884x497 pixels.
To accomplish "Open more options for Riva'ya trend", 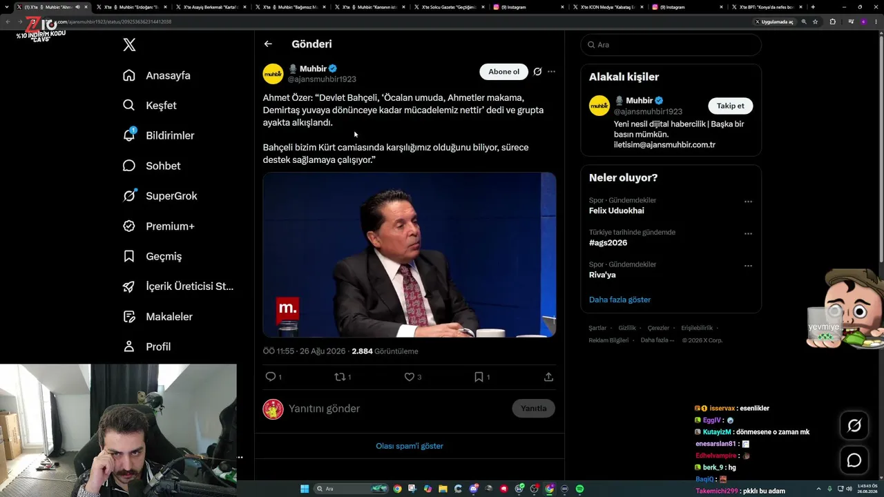I will click(748, 266).
